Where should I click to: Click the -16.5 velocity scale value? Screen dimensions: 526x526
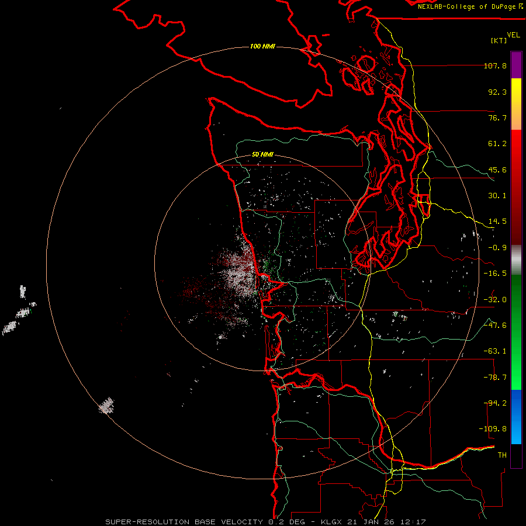(495, 274)
